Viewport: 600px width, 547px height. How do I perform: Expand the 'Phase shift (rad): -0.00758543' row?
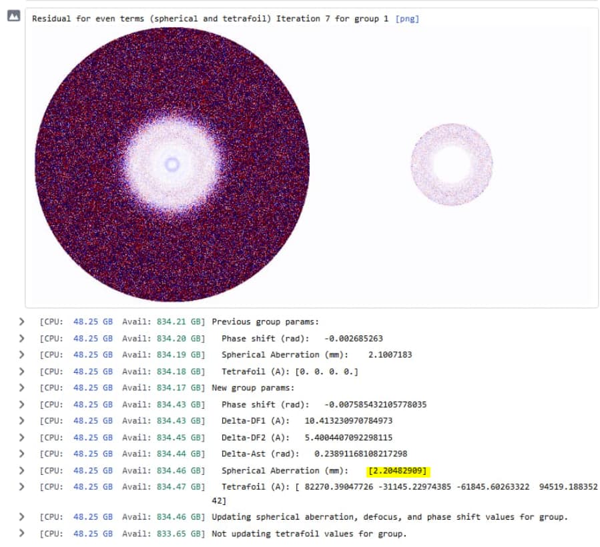click(22, 404)
